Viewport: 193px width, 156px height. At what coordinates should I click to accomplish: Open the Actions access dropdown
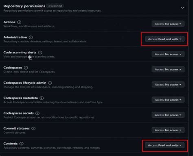coord(168,24)
